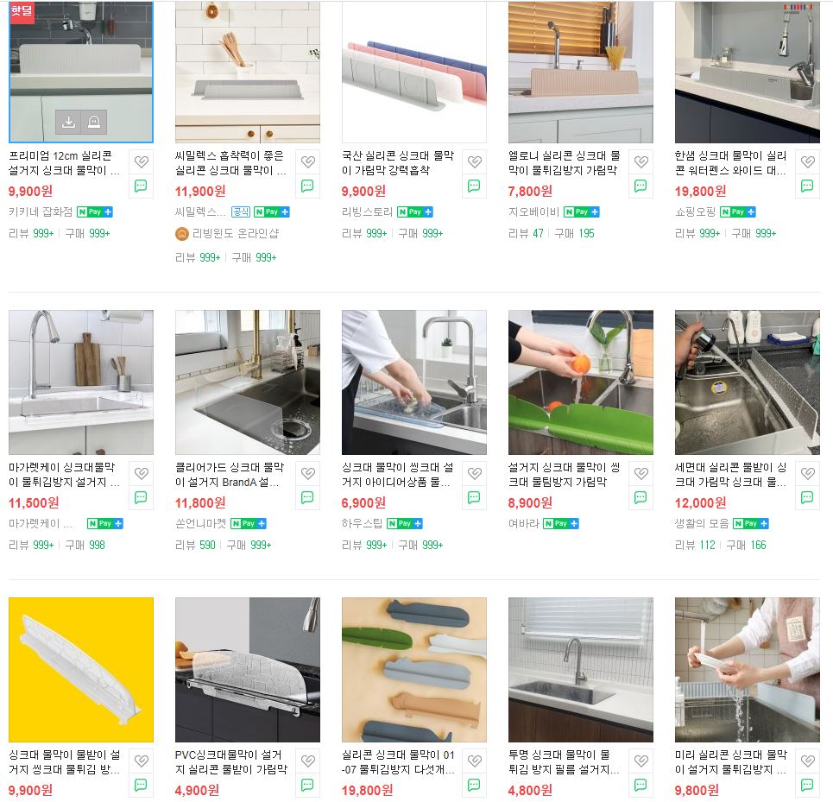Click the N Pay badge next to 키키네 잡화점
Screen dimensions: 833x802
[95, 212]
